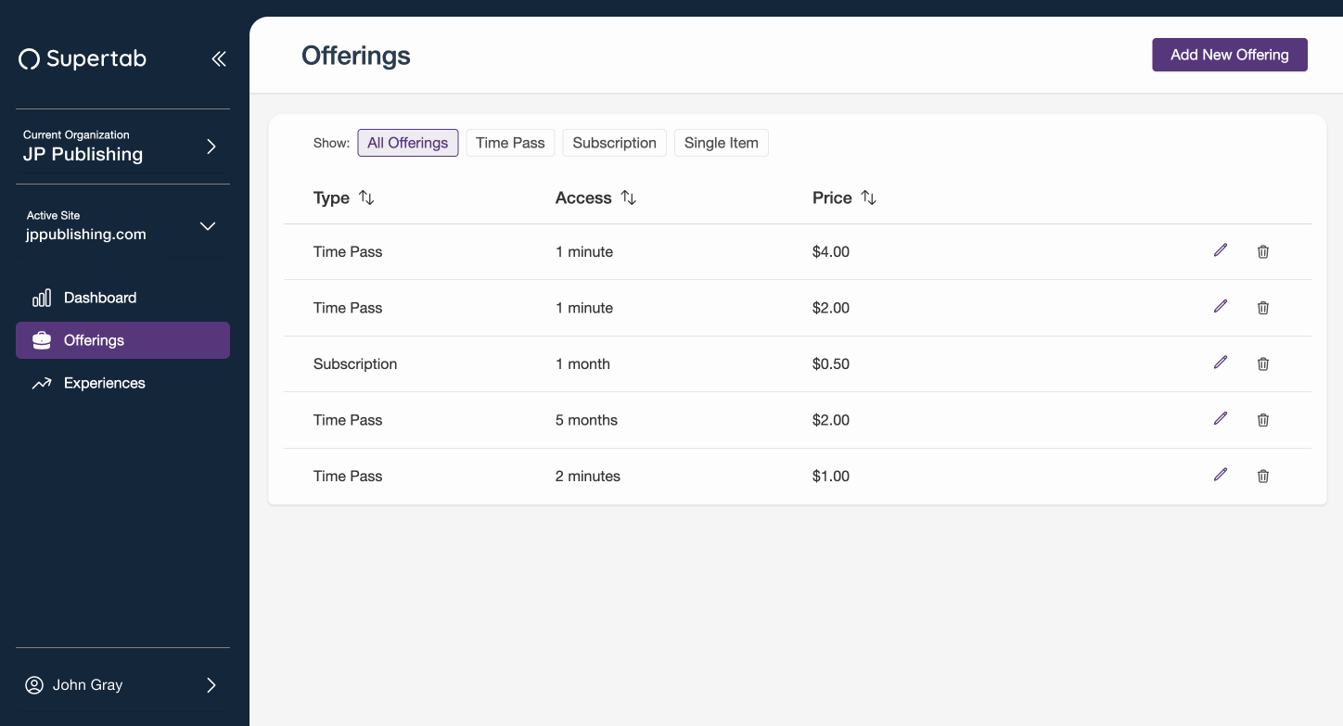The image size is (1343, 726).
Task: Sort offerings by Price column
Action: [868, 197]
